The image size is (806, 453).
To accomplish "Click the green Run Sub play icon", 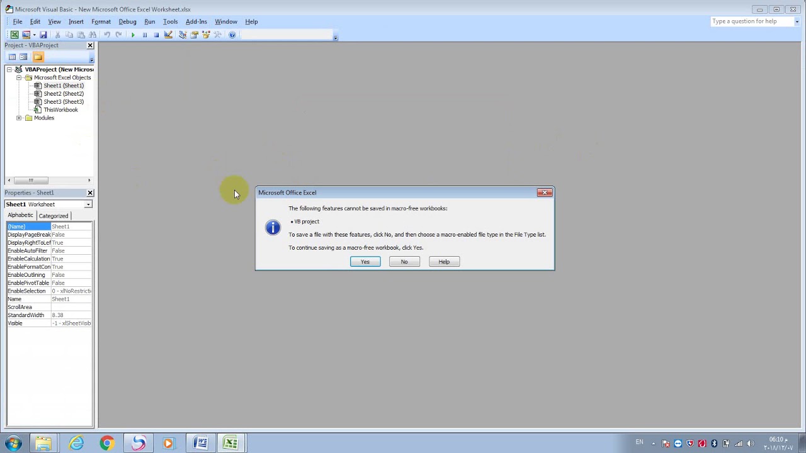I will point(133,35).
